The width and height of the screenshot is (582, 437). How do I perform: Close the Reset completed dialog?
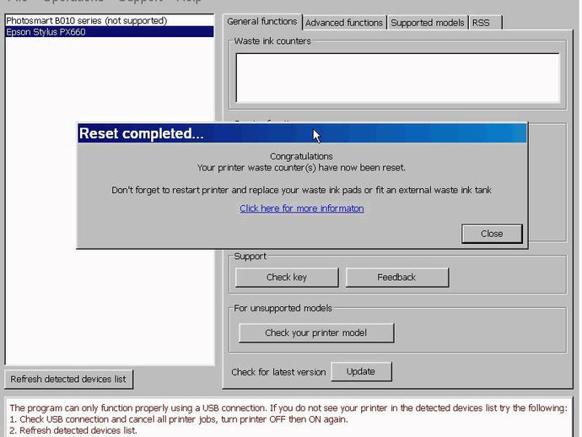[x=492, y=234]
